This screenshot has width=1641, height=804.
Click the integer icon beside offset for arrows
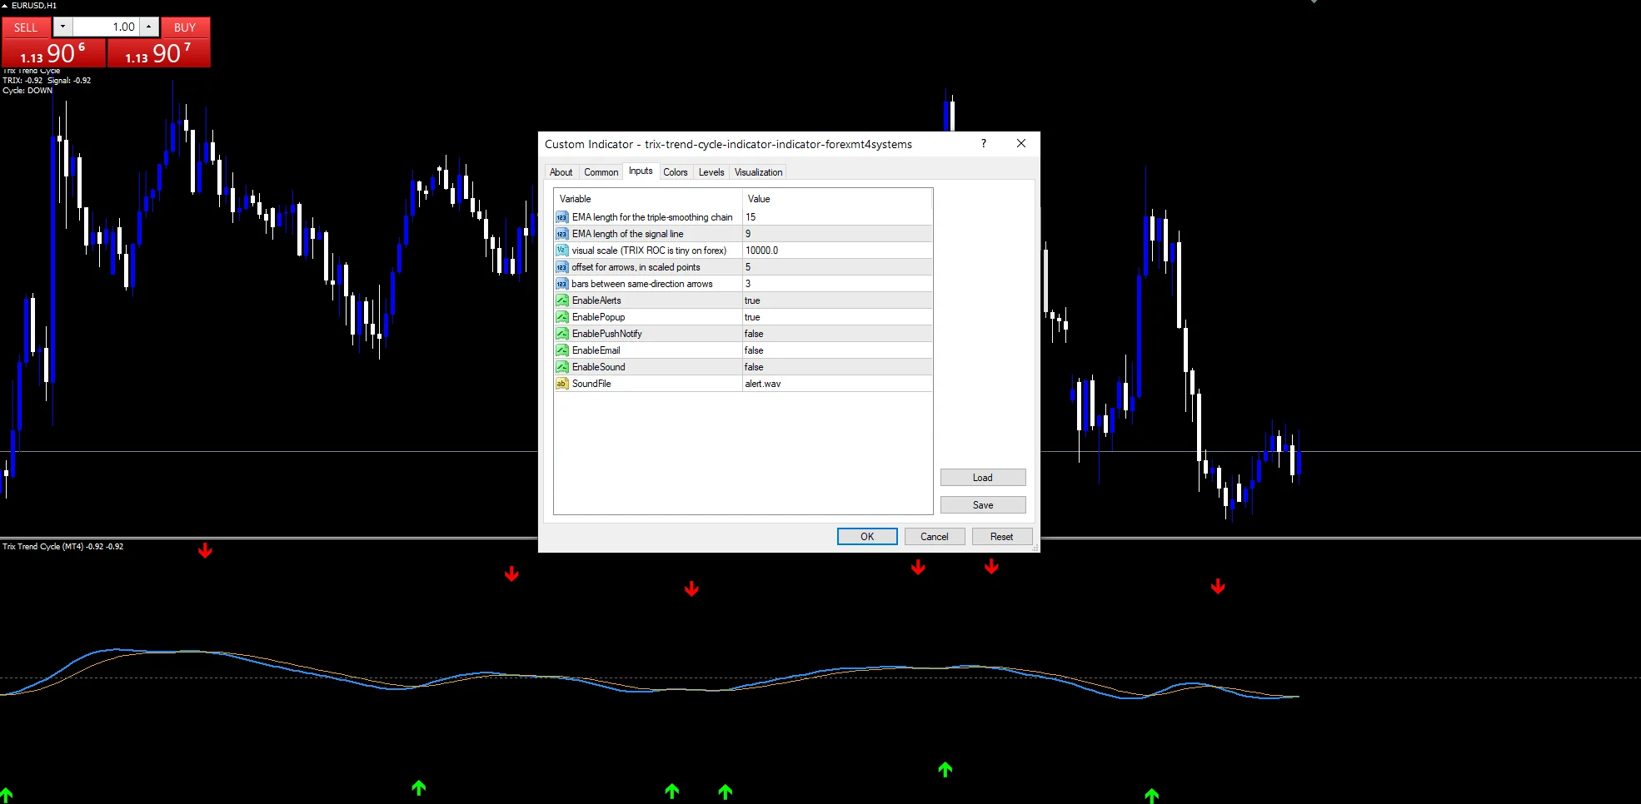pyautogui.click(x=561, y=267)
